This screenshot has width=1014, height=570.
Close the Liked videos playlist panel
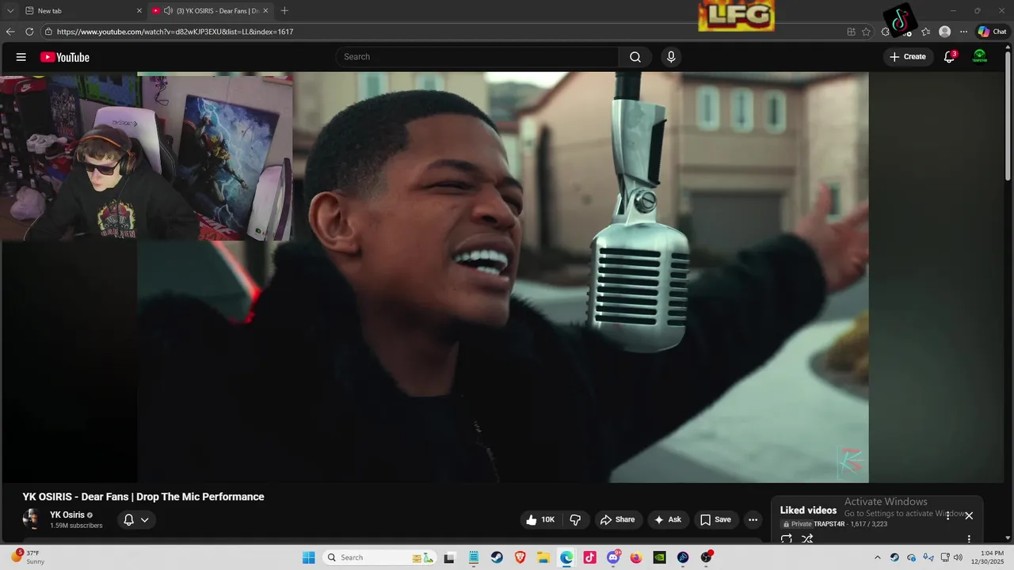click(x=969, y=515)
